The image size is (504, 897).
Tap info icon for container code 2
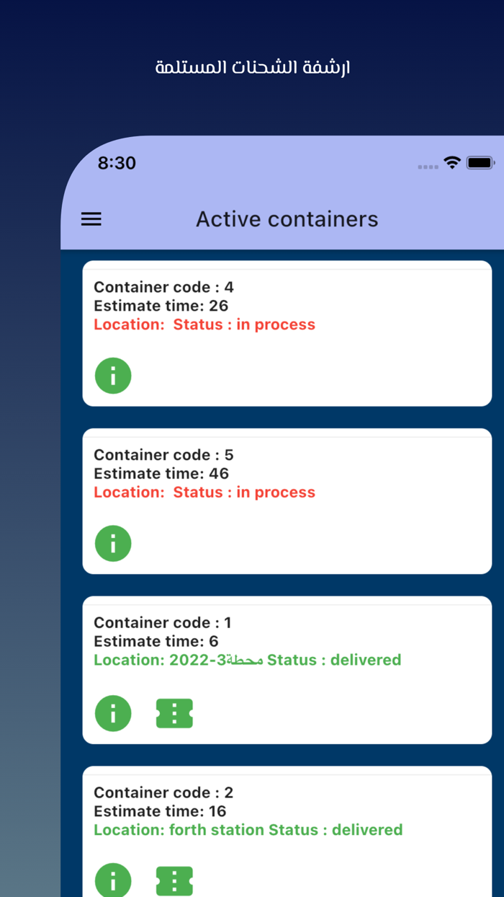tap(113, 880)
